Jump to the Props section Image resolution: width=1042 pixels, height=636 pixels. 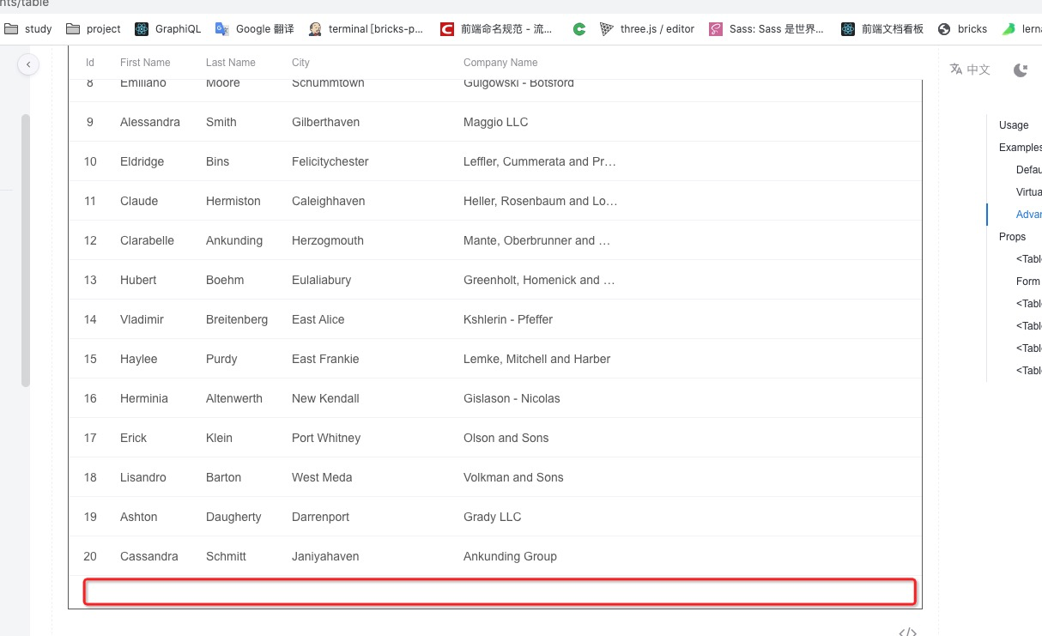click(1013, 237)
